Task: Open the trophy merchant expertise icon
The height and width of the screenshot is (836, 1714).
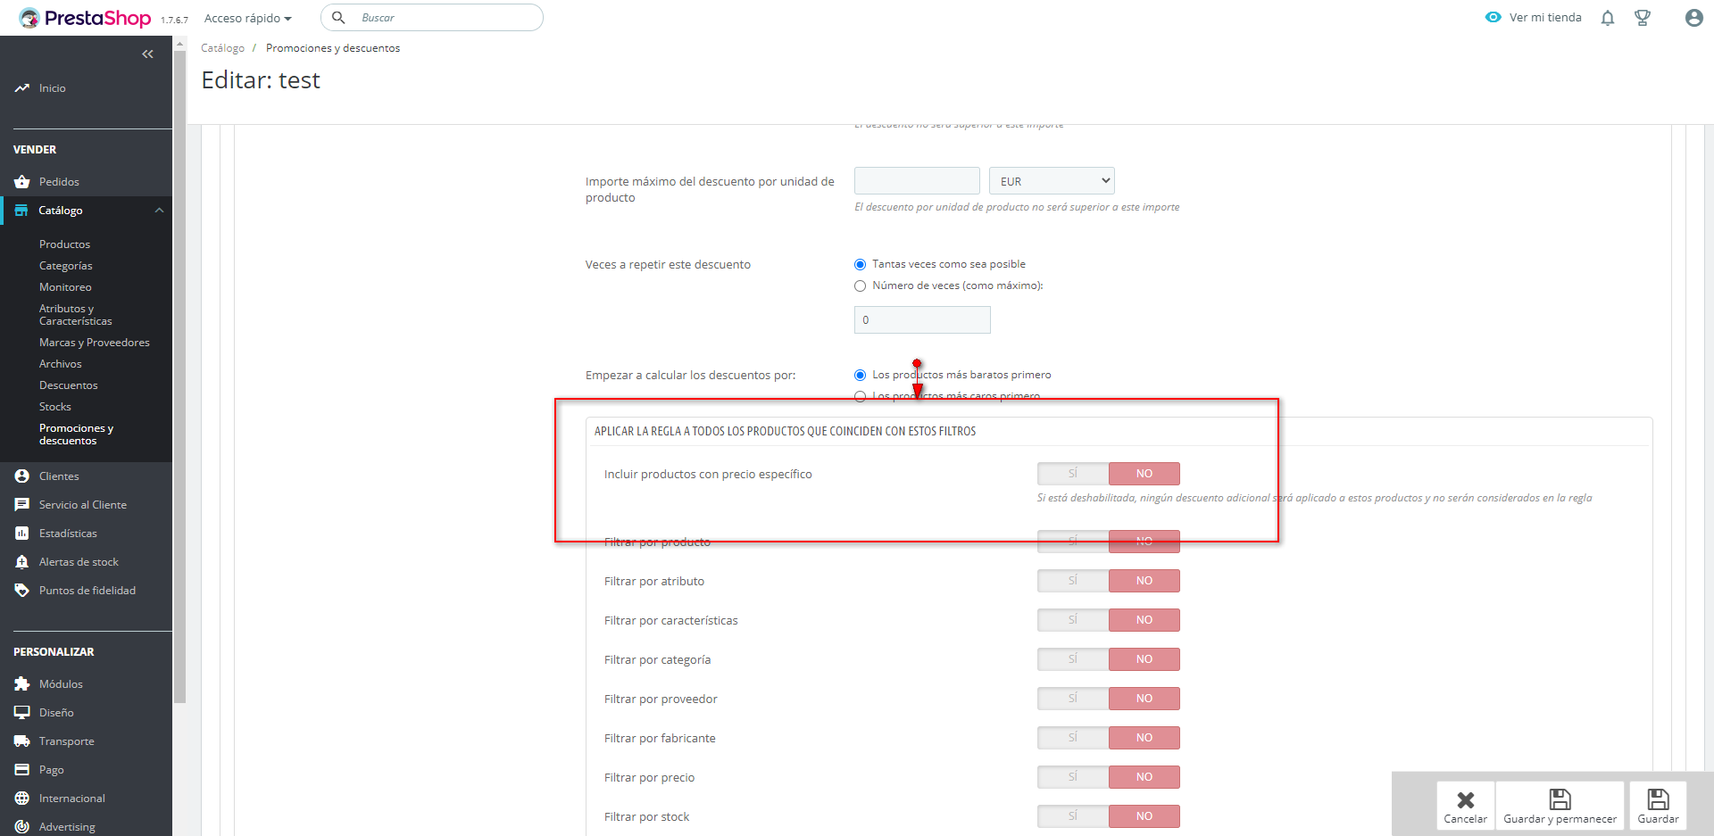Action: point(1643,18)
